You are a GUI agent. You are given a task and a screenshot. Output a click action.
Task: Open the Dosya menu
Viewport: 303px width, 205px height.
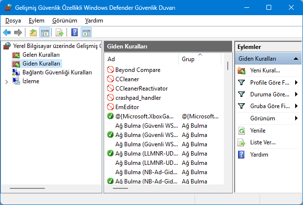[x=13, y=21]
